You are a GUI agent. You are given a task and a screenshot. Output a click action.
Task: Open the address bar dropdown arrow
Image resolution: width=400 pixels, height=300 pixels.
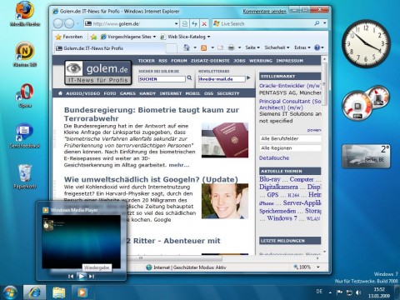pos(176,24)
